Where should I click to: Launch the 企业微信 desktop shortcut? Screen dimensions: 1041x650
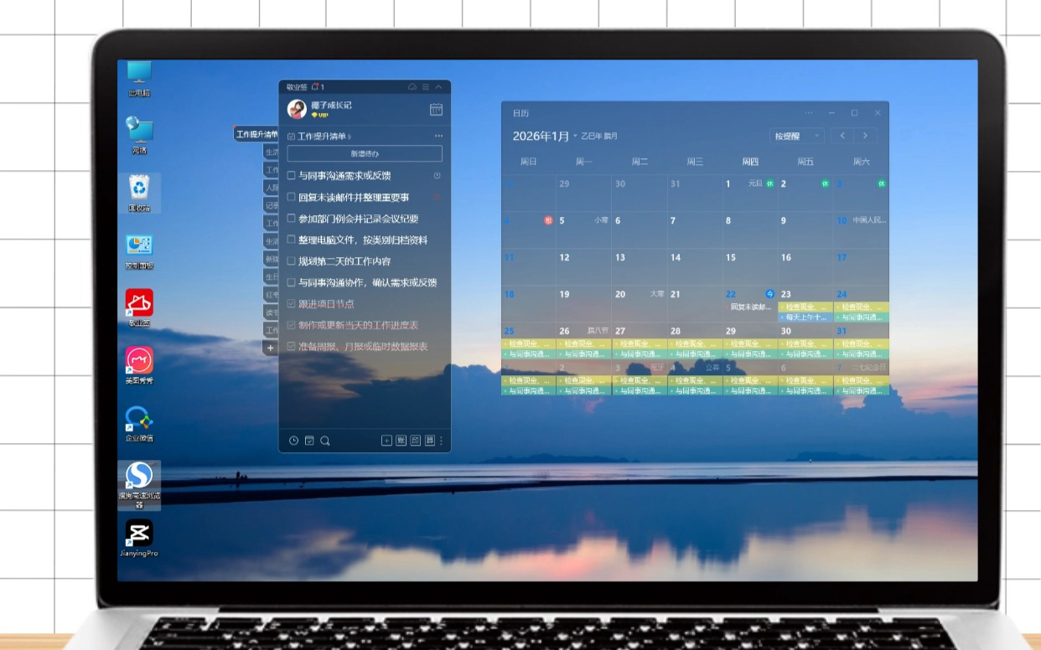139,424
